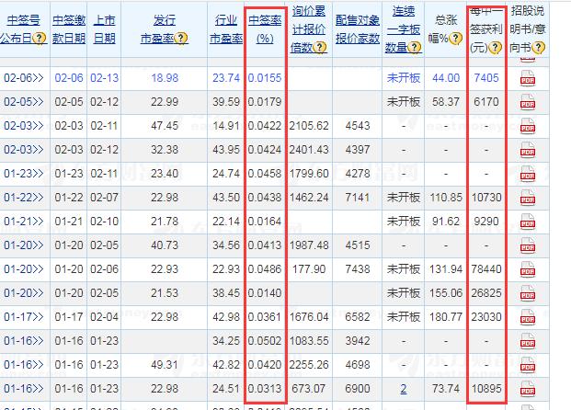The width and height of the screenshot is (571, 410).
Task: Click help icon beside 发行市盈率 header
Action: pyautogui.click(x=181, y=38)
